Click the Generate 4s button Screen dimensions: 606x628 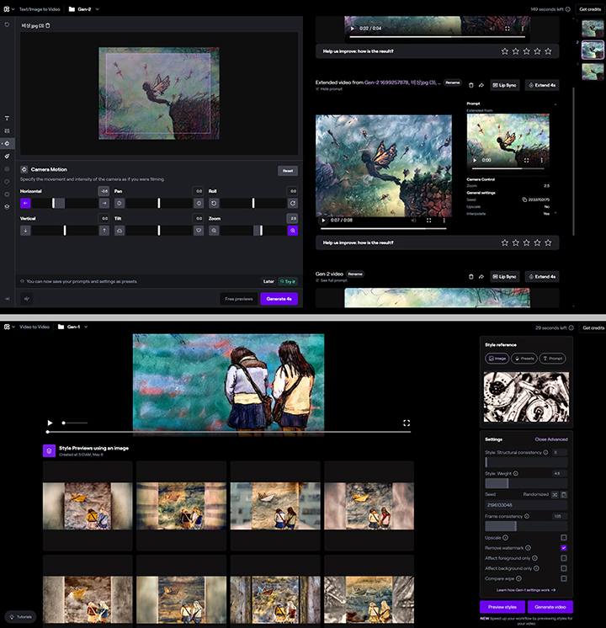pos(279,299)
